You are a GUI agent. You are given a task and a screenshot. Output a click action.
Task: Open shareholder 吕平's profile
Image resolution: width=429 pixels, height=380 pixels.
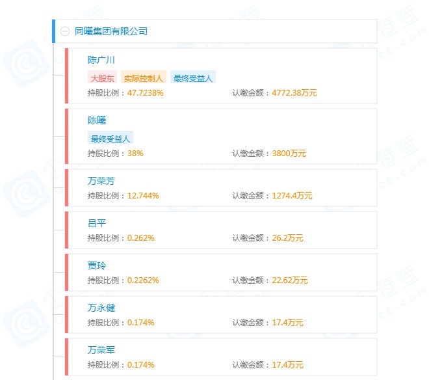[x=97, y=223]
